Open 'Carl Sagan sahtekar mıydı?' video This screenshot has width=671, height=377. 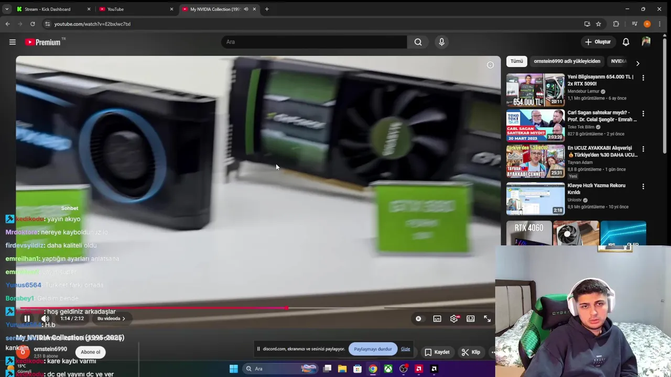click(x=535, y=125)
